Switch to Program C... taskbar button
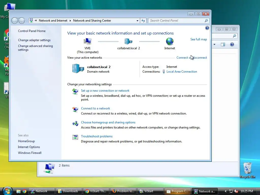 pyautogui.click(x=177, y=191)
